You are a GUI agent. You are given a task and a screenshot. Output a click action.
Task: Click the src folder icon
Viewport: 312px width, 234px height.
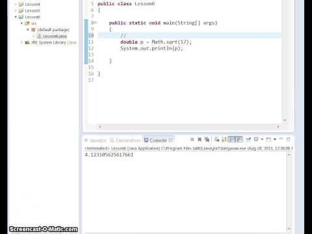pos(27,23)
